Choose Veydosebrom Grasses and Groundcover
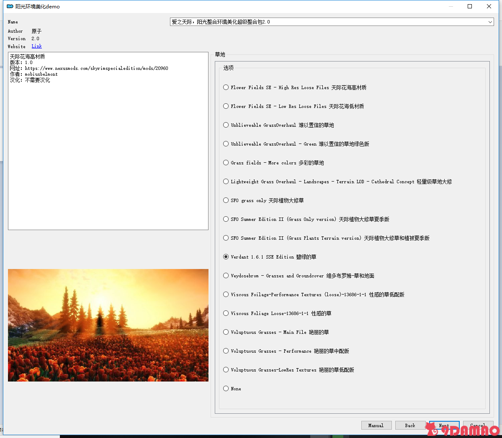This screenshot has width=502, height=438. click(226, 276)
